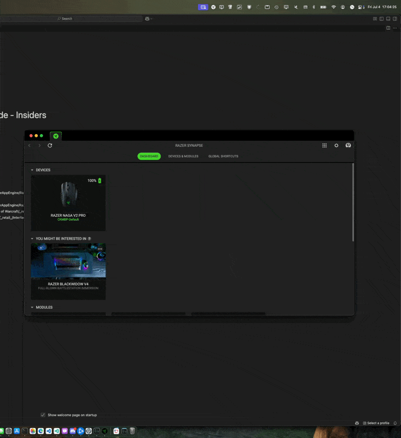The width and height of the screenshot is (401, 438).
Task: Go back in Razer Synapse navigation
Action: [x=30, y=146]
